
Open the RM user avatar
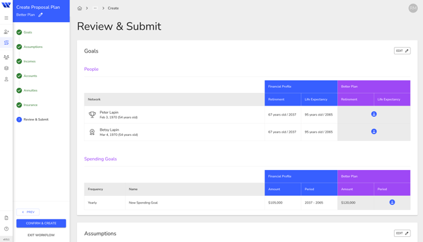pos(413,8)
